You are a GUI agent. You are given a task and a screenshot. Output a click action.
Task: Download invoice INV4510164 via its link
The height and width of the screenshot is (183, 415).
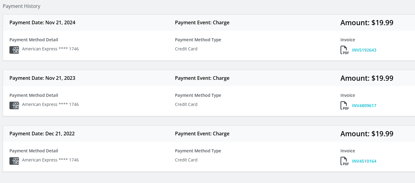(x=364, y=161)
